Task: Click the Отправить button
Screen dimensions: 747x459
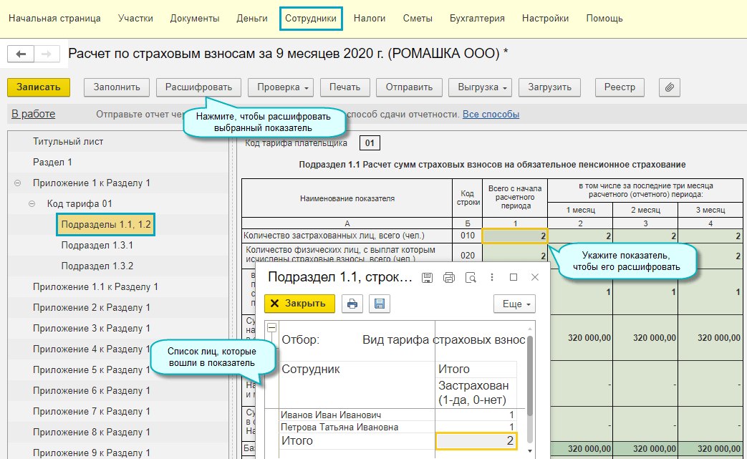Action: [x=409, y=87]
